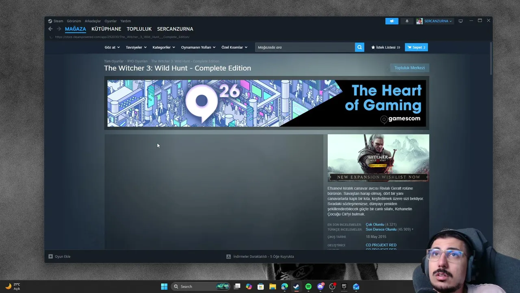Launch Copilot from the taskbar
Image resolution: width=520 pixels, height=293 pixels.
point(249,286)
